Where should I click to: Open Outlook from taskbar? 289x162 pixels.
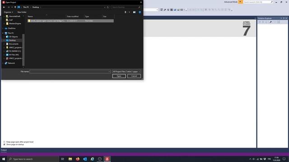(85, 159)
